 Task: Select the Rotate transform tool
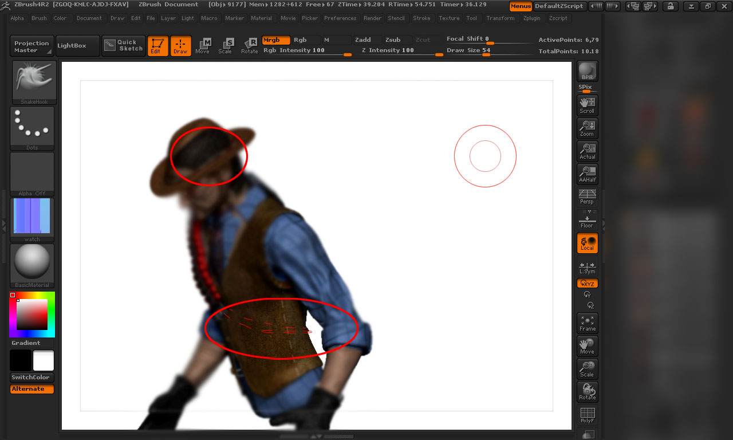point(250,46)
